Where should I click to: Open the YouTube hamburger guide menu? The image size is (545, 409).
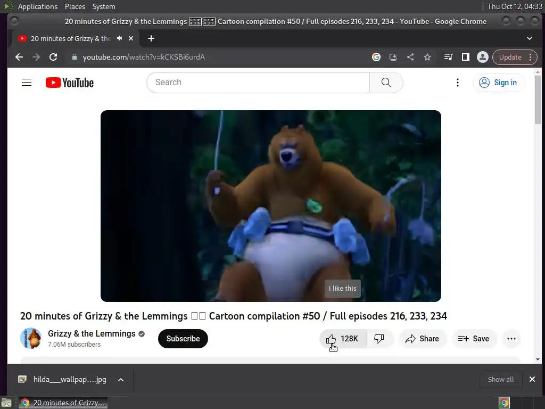coord(27,83)
